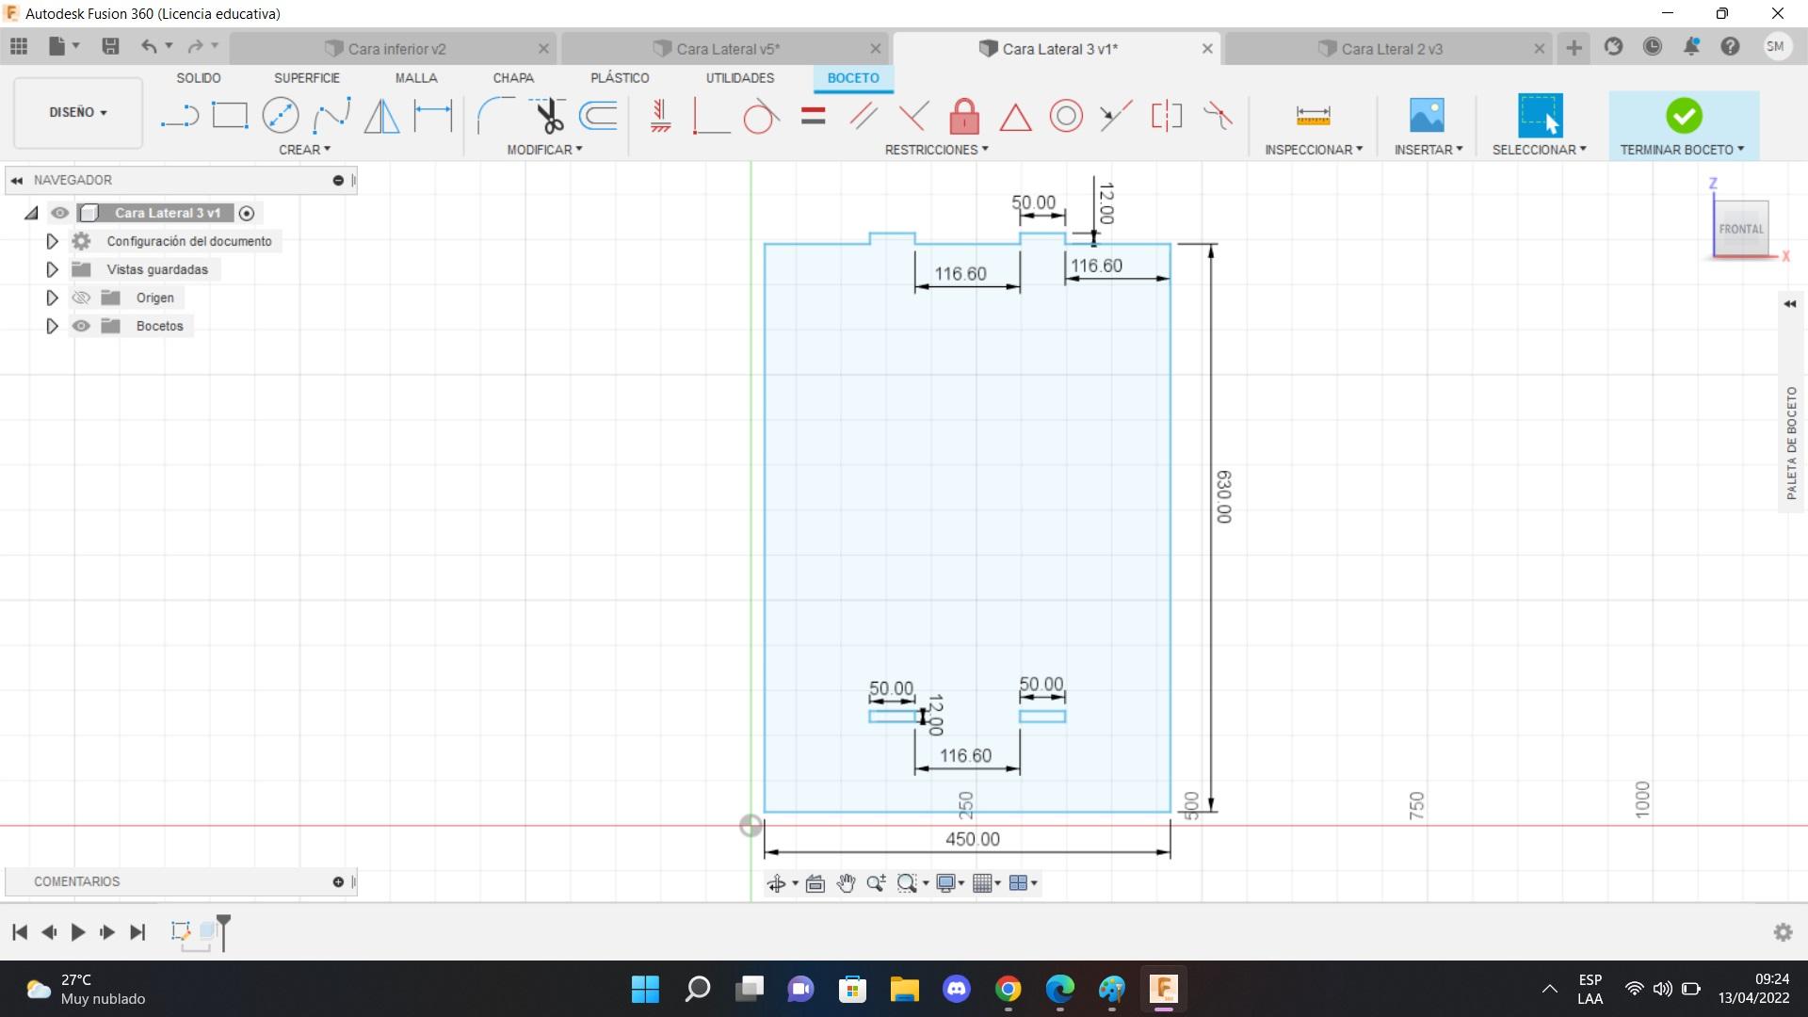The height and width of the screenshot is (1017, 1808).
Task: Open the DISEÑO workspace dropdown
Action: (x=78, y=112)
